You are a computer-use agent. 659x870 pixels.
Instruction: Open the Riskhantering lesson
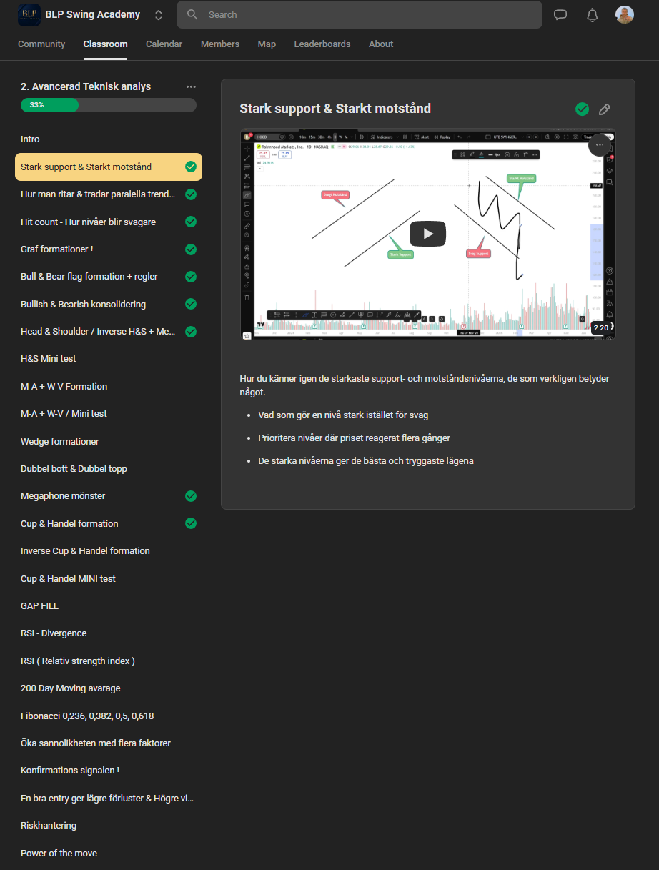click(x=109, y=825)
